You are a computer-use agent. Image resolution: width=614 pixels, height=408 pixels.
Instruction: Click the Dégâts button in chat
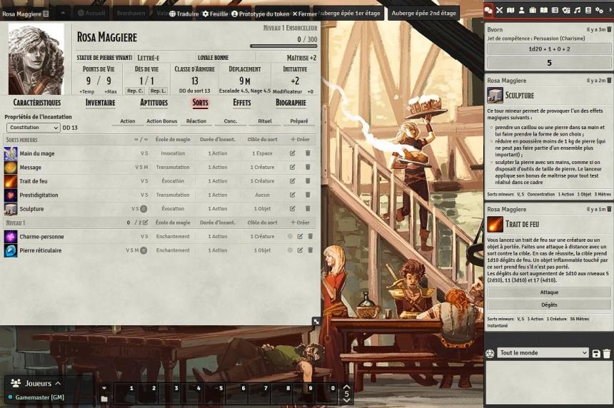coord(549,305)
